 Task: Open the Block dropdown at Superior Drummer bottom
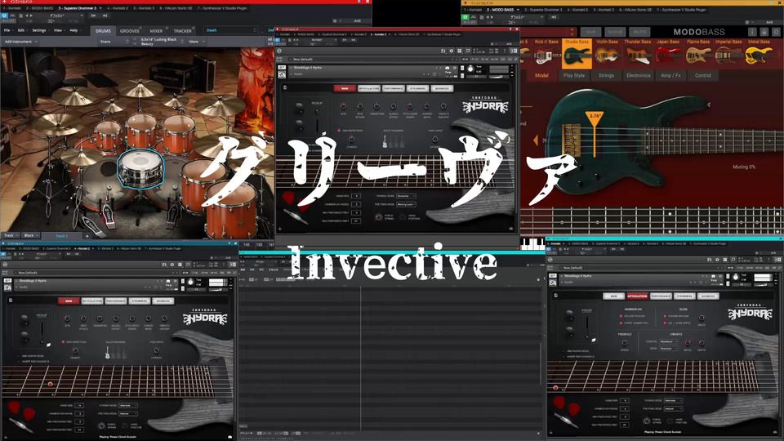31,235
